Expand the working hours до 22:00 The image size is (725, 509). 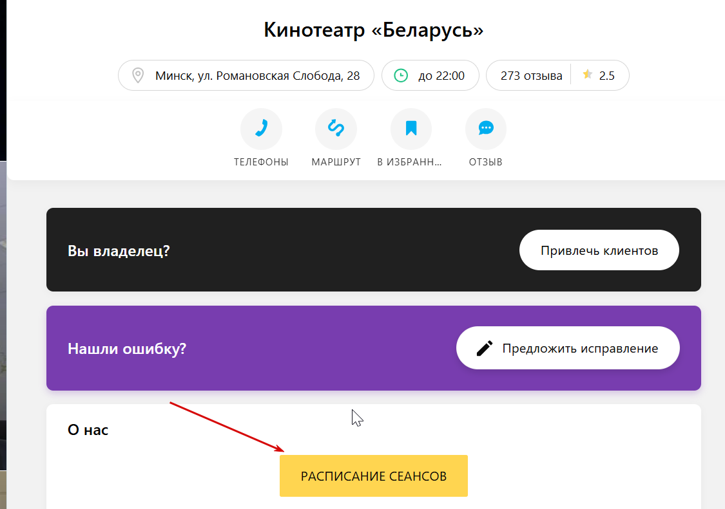430,75
